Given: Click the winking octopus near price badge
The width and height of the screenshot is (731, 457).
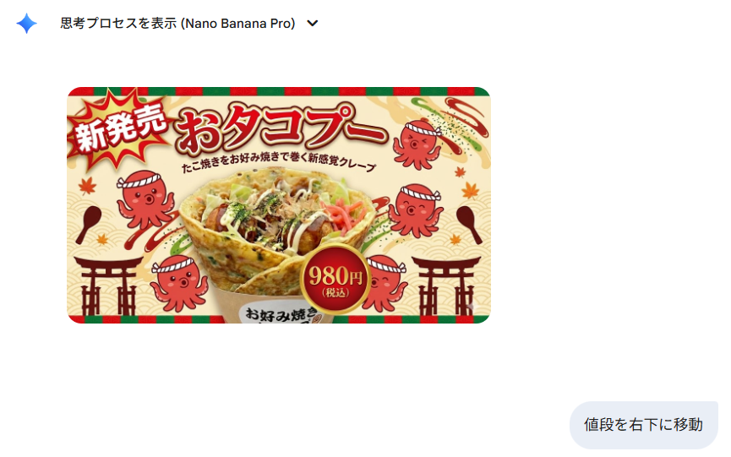Looking at the screenshot, I should click(x=385, y=283).
